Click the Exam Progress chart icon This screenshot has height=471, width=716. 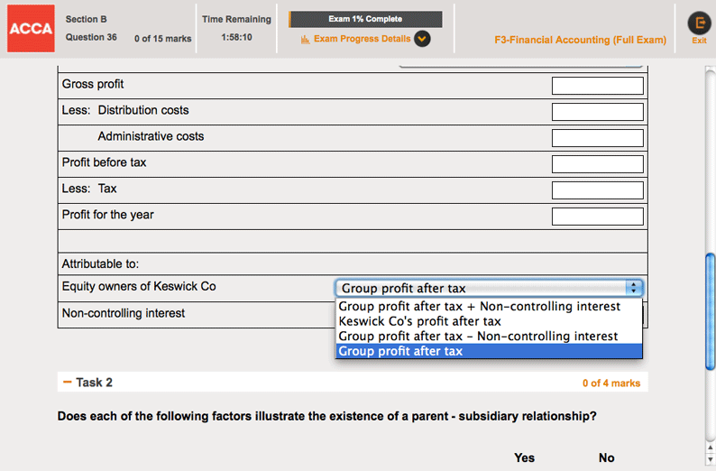tap(305, 39)
